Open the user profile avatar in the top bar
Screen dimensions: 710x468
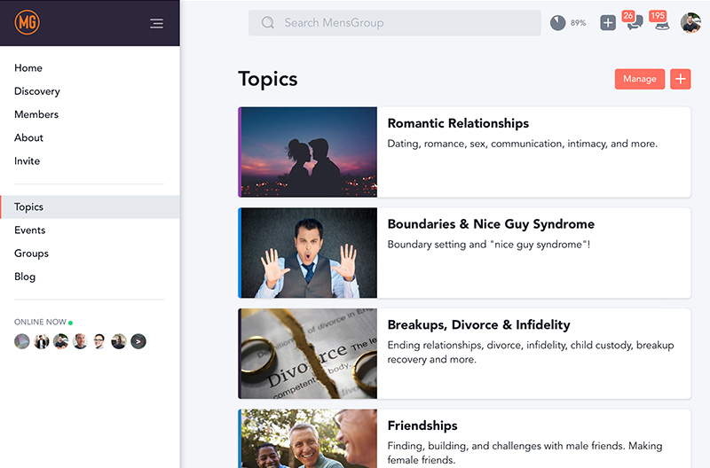(690, 23)
